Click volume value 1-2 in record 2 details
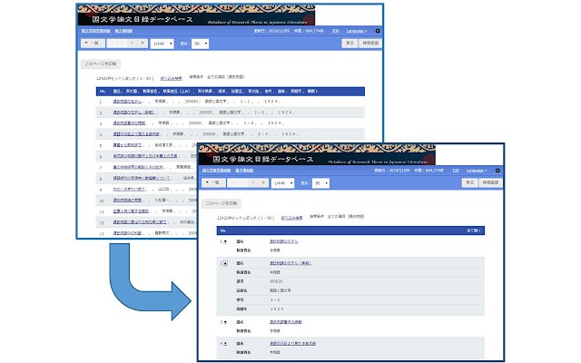 click(275, 300)
